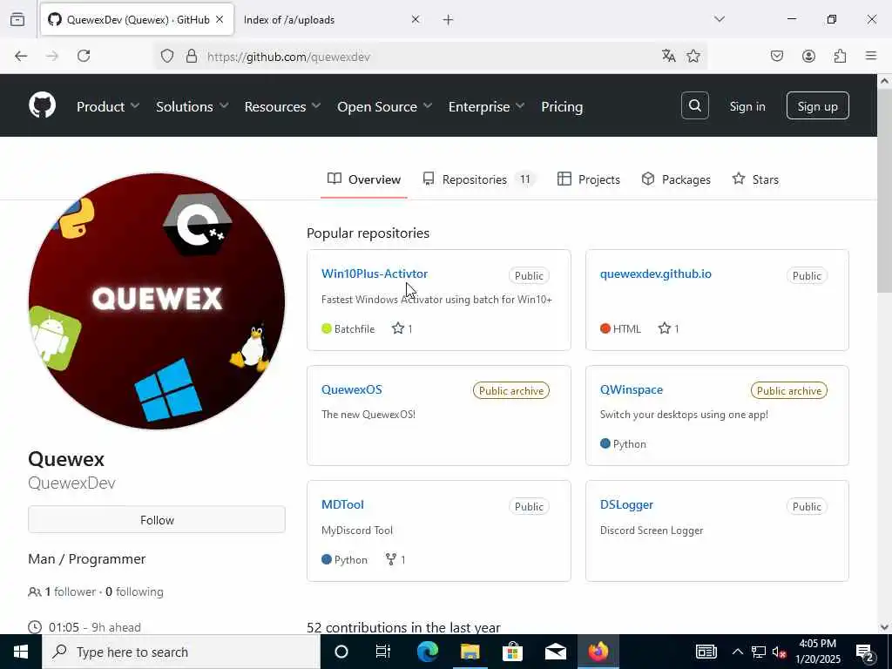
Task: View the 0 following link
Action: (134, 591)
